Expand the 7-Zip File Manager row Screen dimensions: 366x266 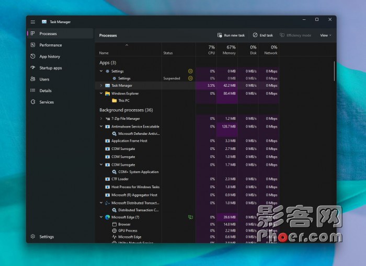point(101,119)
